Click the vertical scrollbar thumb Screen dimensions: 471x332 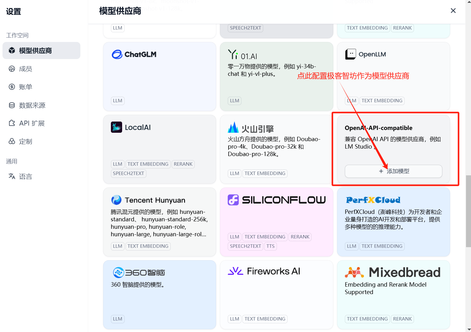tap(468, 211)
